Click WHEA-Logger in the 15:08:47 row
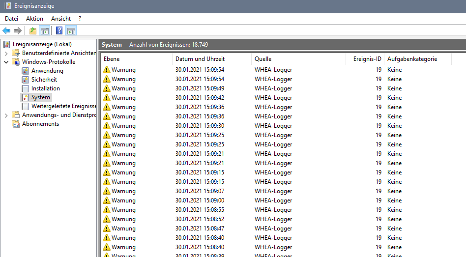 coord(273,228)
